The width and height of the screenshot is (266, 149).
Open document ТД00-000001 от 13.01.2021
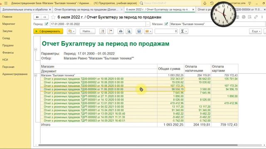point(84,103)
